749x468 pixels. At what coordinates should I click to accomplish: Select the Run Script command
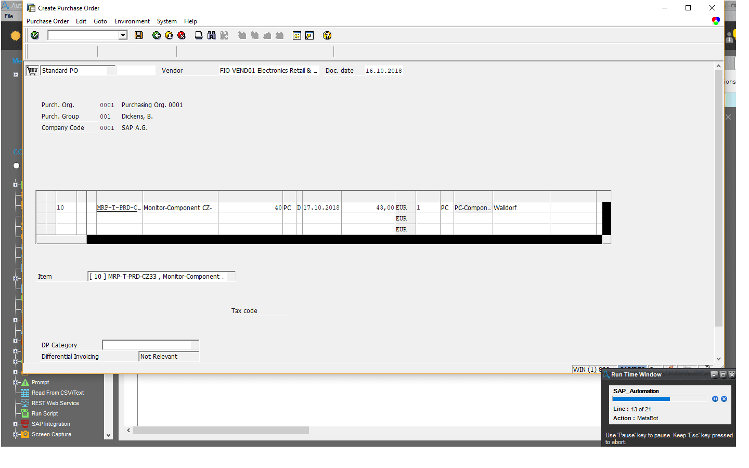45,413
